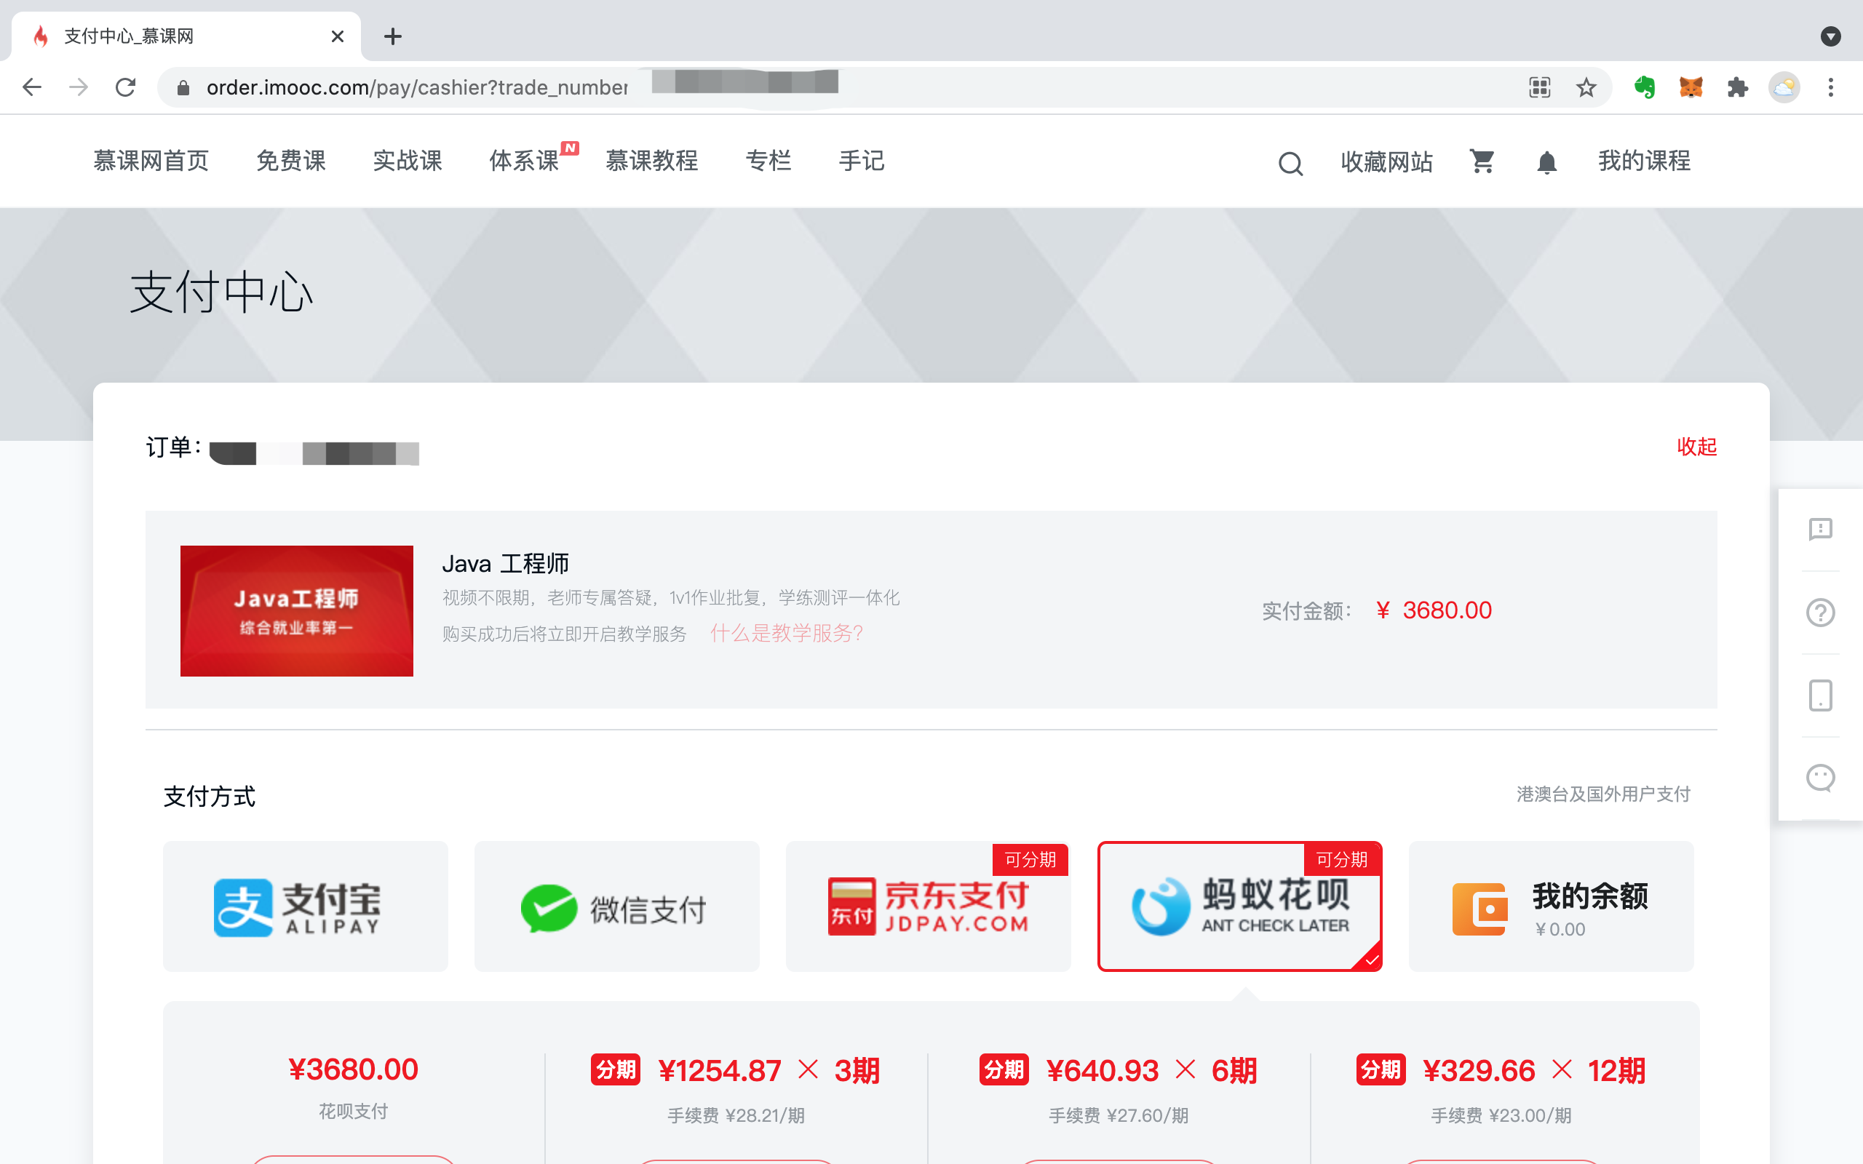Click 港澳台及国外用户支付 link
Image resolution: width=1863 pixels, height=1164 pixels.
click(x=1602, y=794)
